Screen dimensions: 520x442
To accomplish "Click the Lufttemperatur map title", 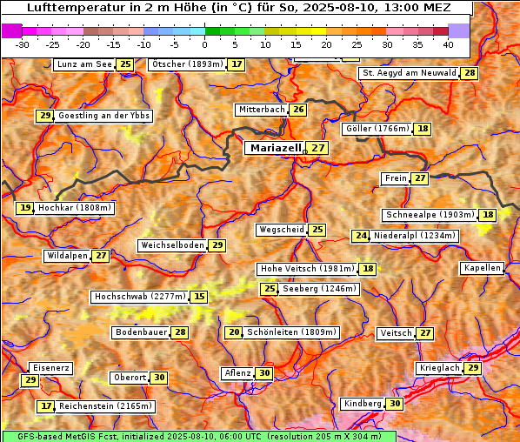I will 239,8.
